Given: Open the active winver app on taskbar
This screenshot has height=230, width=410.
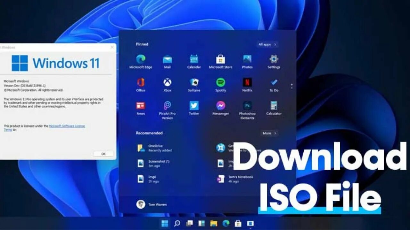Looking at the screenshot, I should (x=250, y=223).
